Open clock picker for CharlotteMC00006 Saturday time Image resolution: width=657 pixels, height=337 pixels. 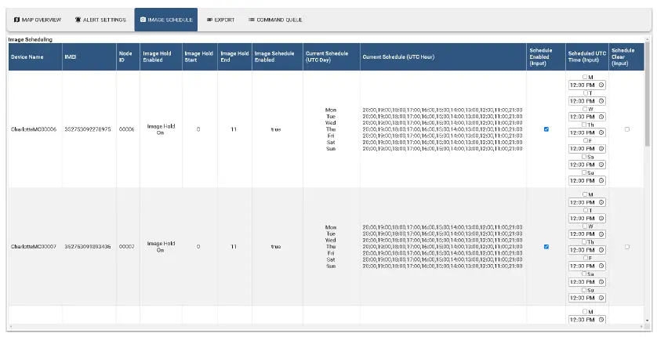point(601,165)
